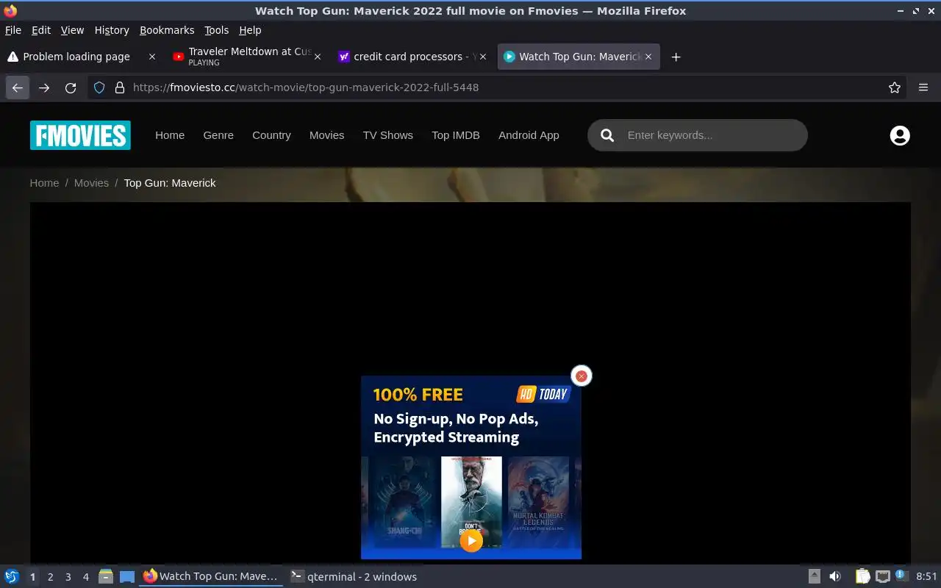
Task: Open the Movies nav link
Action: pos(326,135)
